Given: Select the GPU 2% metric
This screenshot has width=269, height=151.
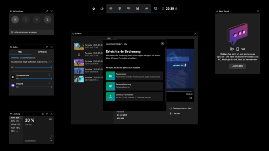Looking at the screenshot, I should click(x=16, y=121).
